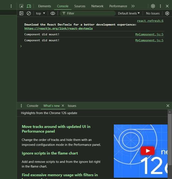Expand the Default levels dropdown

(129, 13)
